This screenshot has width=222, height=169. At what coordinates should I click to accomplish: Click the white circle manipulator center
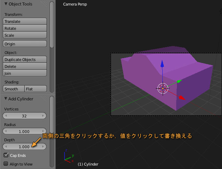tap(162, 89)
